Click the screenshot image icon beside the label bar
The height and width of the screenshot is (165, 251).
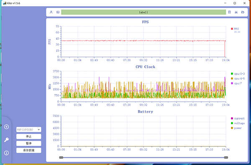[x=58, y=12]
